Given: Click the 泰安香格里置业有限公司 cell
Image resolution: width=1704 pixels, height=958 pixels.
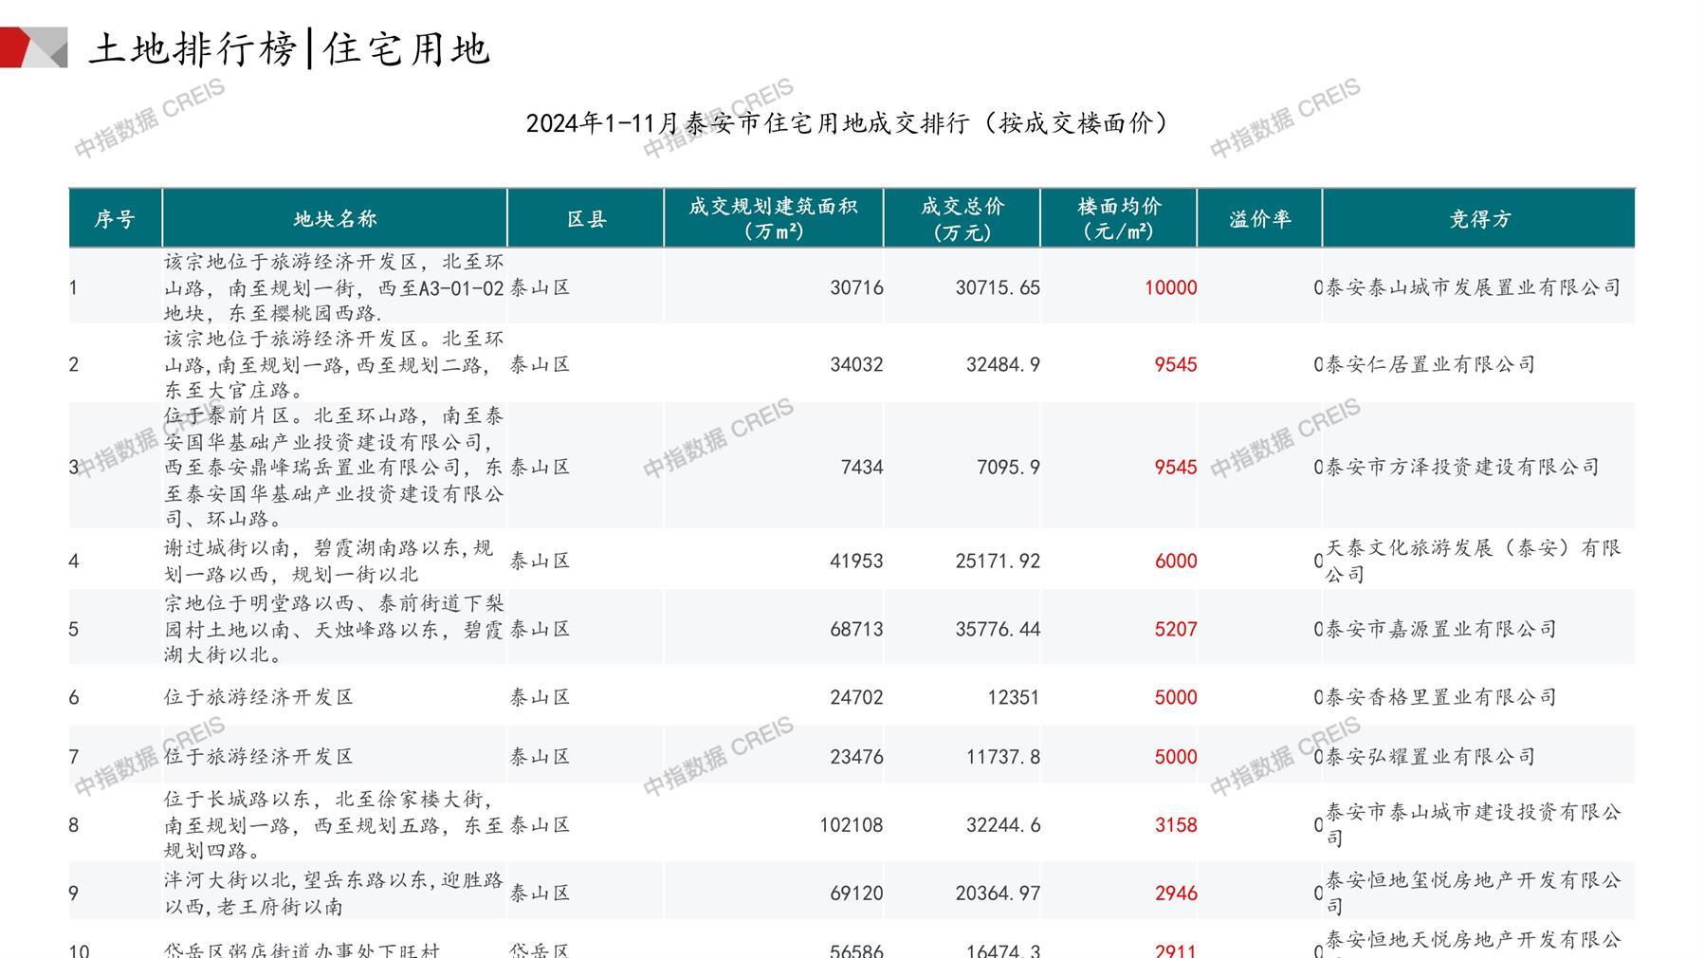Looking at the screenshot, I should click(x=1440, y=697).
